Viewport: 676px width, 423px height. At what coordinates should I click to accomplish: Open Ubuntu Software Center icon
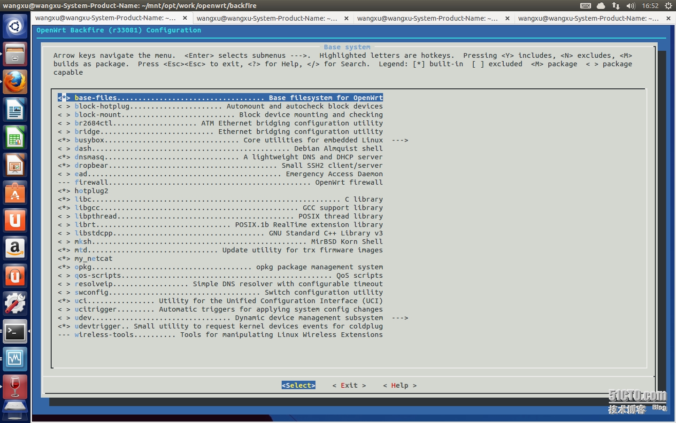[15, 193]
